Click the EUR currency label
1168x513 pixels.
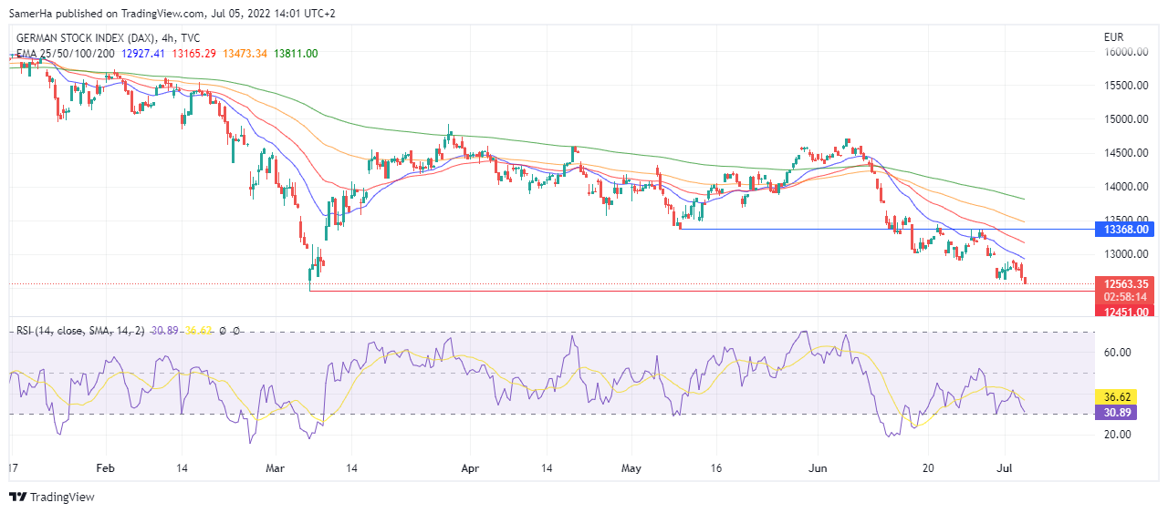tap(1113, 37)
